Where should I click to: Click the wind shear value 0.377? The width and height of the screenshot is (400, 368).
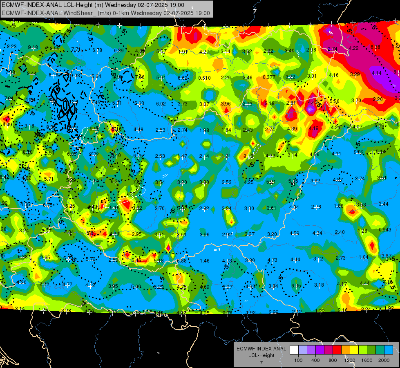[x=269, y=77]
